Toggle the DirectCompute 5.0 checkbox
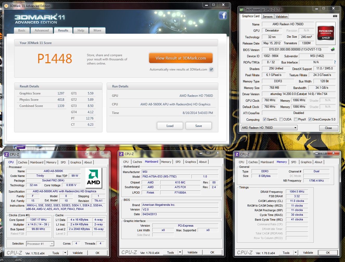 click(x=310, y=119)
